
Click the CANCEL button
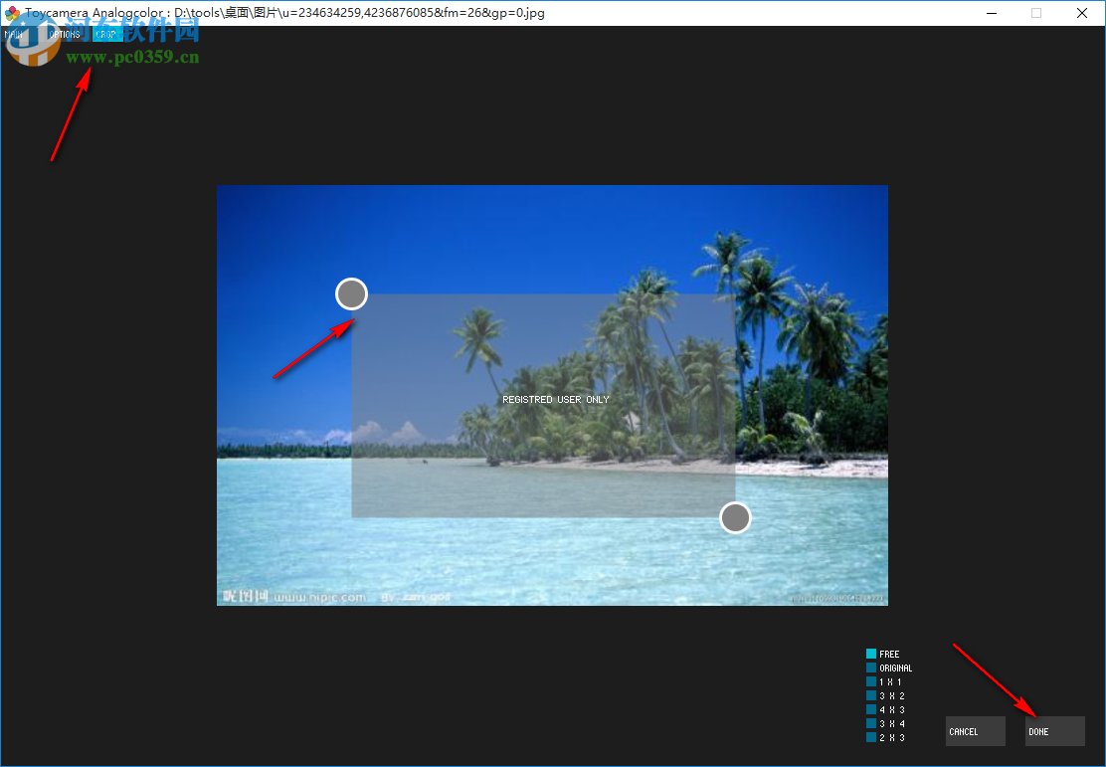(976, 732)
